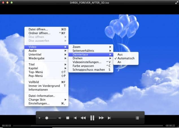Image resolution: width=179 pixels, height=128 pixels.
Task: Expand the Zoom submenu
Action: pos(91,47)
